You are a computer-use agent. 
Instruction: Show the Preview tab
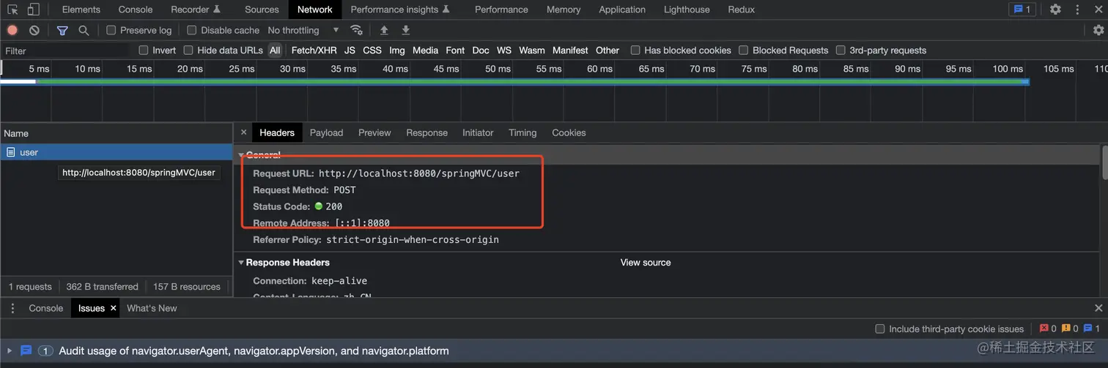pos(374,132)
